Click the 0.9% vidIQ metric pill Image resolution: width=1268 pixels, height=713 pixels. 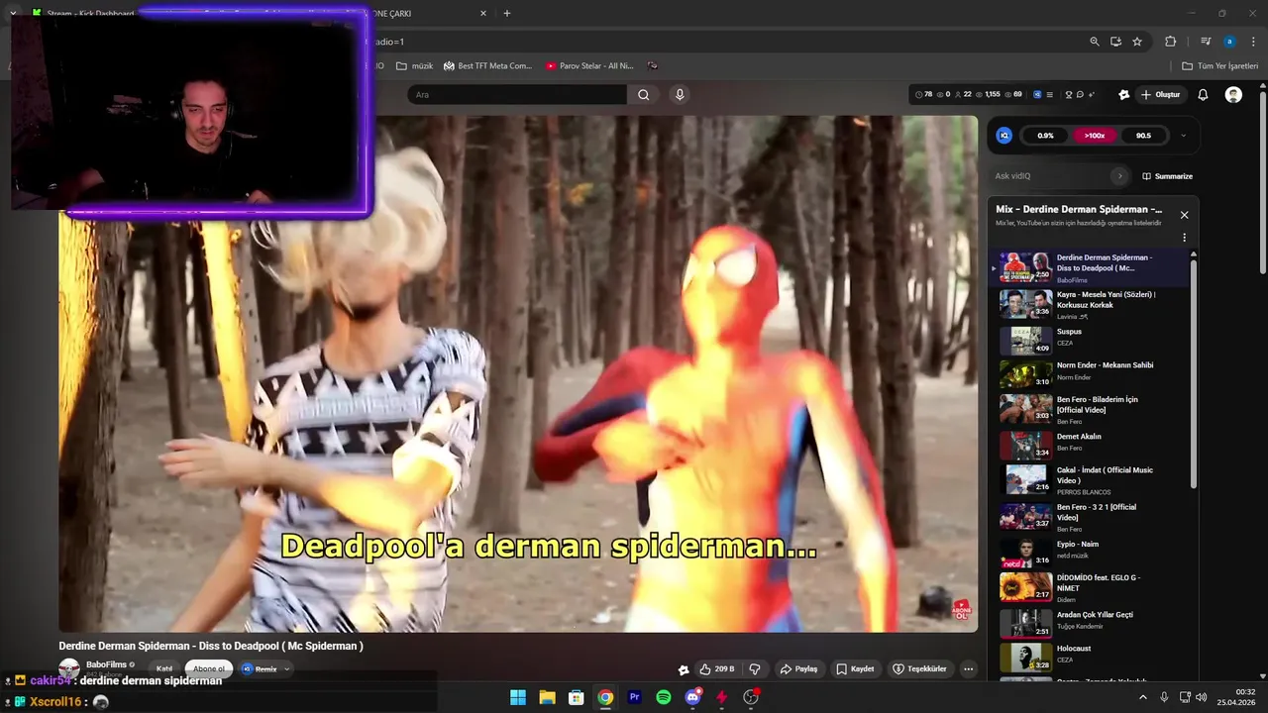[x=1045, y=136]
